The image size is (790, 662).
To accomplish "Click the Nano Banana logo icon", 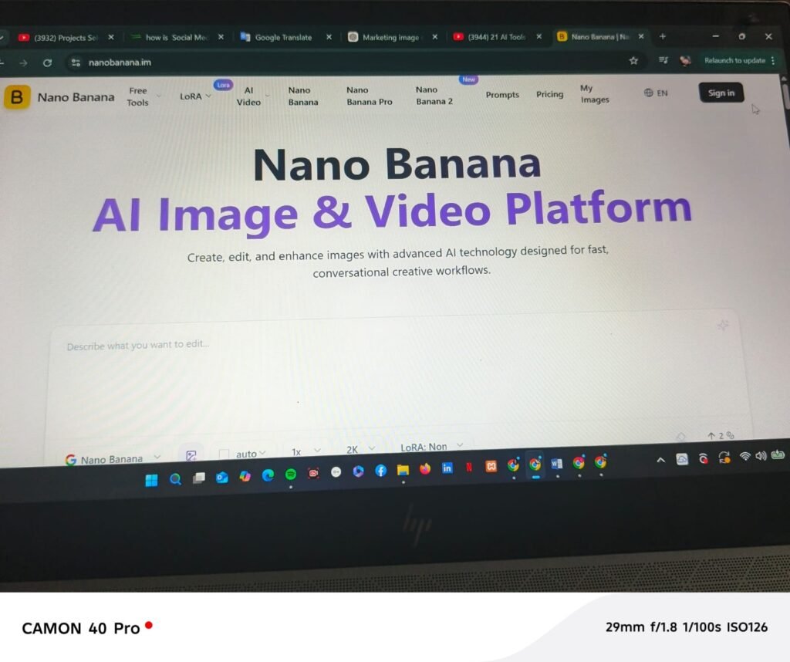I will coord(16,97).
